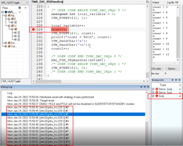Pin the Debug Log panel
Image resolution: width=183 pixels, height=146 pixels.
pyautogui.click(x=145, y=87)
